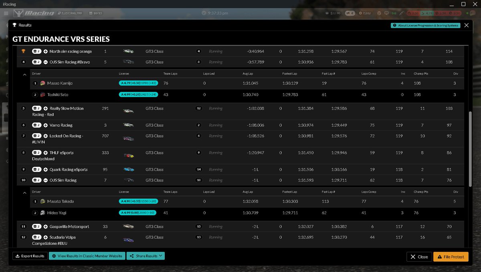
Task: Click the File Protest button
Action: tap(451, 257)
